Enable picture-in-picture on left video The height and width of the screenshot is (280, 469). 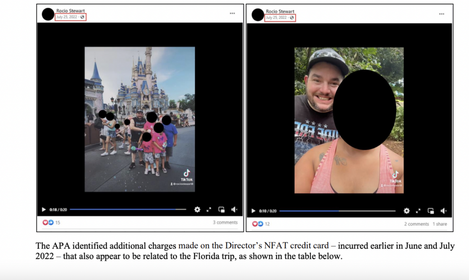pyautogui.click(x=222, y=209)
